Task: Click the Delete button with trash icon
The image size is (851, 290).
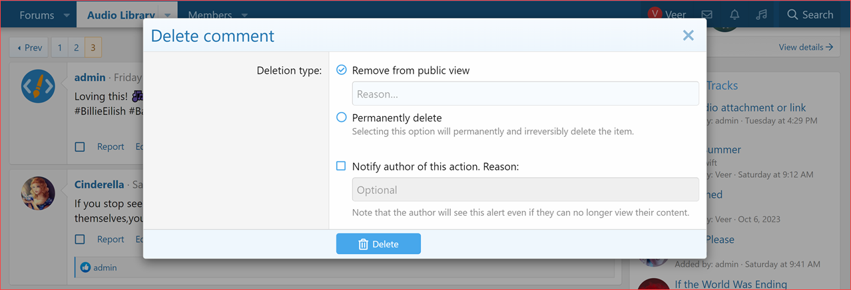Action: coord(378,244)
